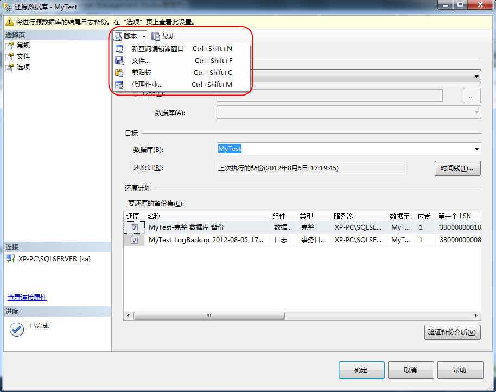Click the bottom 帮助 button
496x392 pixels.
[x=460, y=370]
